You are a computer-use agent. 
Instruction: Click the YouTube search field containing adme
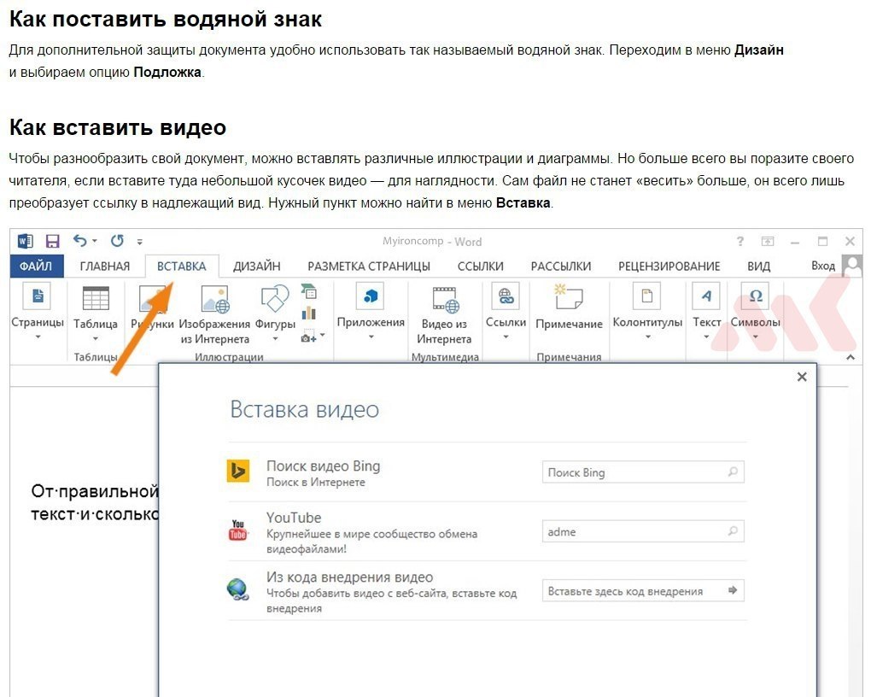[x=643, y=531]
